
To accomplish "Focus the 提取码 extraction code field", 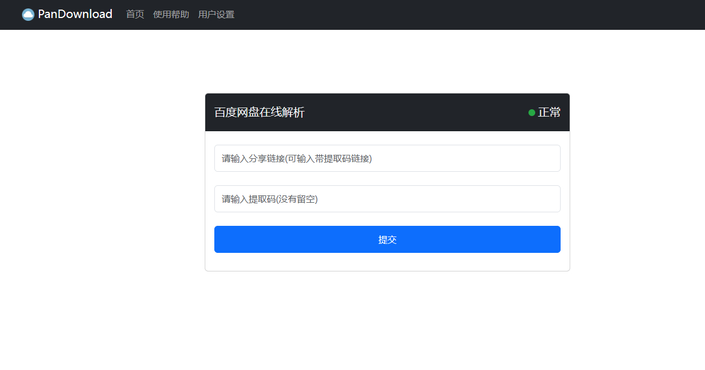I will tap(387, 199).
